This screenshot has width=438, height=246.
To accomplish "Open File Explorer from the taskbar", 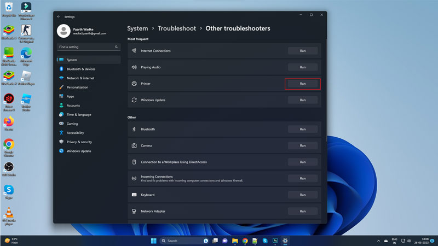I will pos(235,241).
